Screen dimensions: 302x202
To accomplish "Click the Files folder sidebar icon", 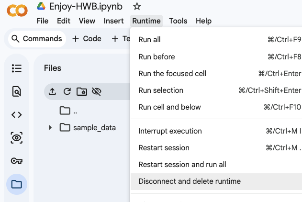I will 17,184.
